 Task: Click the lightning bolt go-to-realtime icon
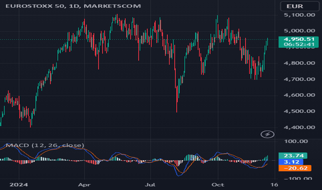coord(267,134)
